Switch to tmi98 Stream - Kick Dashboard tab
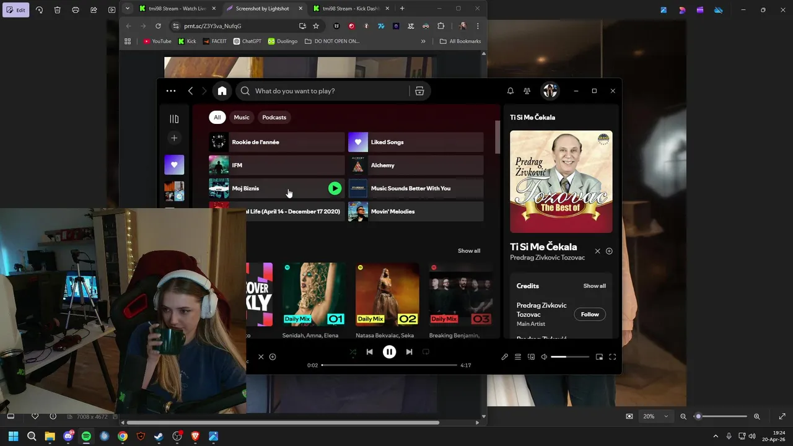Viewport: 793px width, 446px height. tap(351, 9)
